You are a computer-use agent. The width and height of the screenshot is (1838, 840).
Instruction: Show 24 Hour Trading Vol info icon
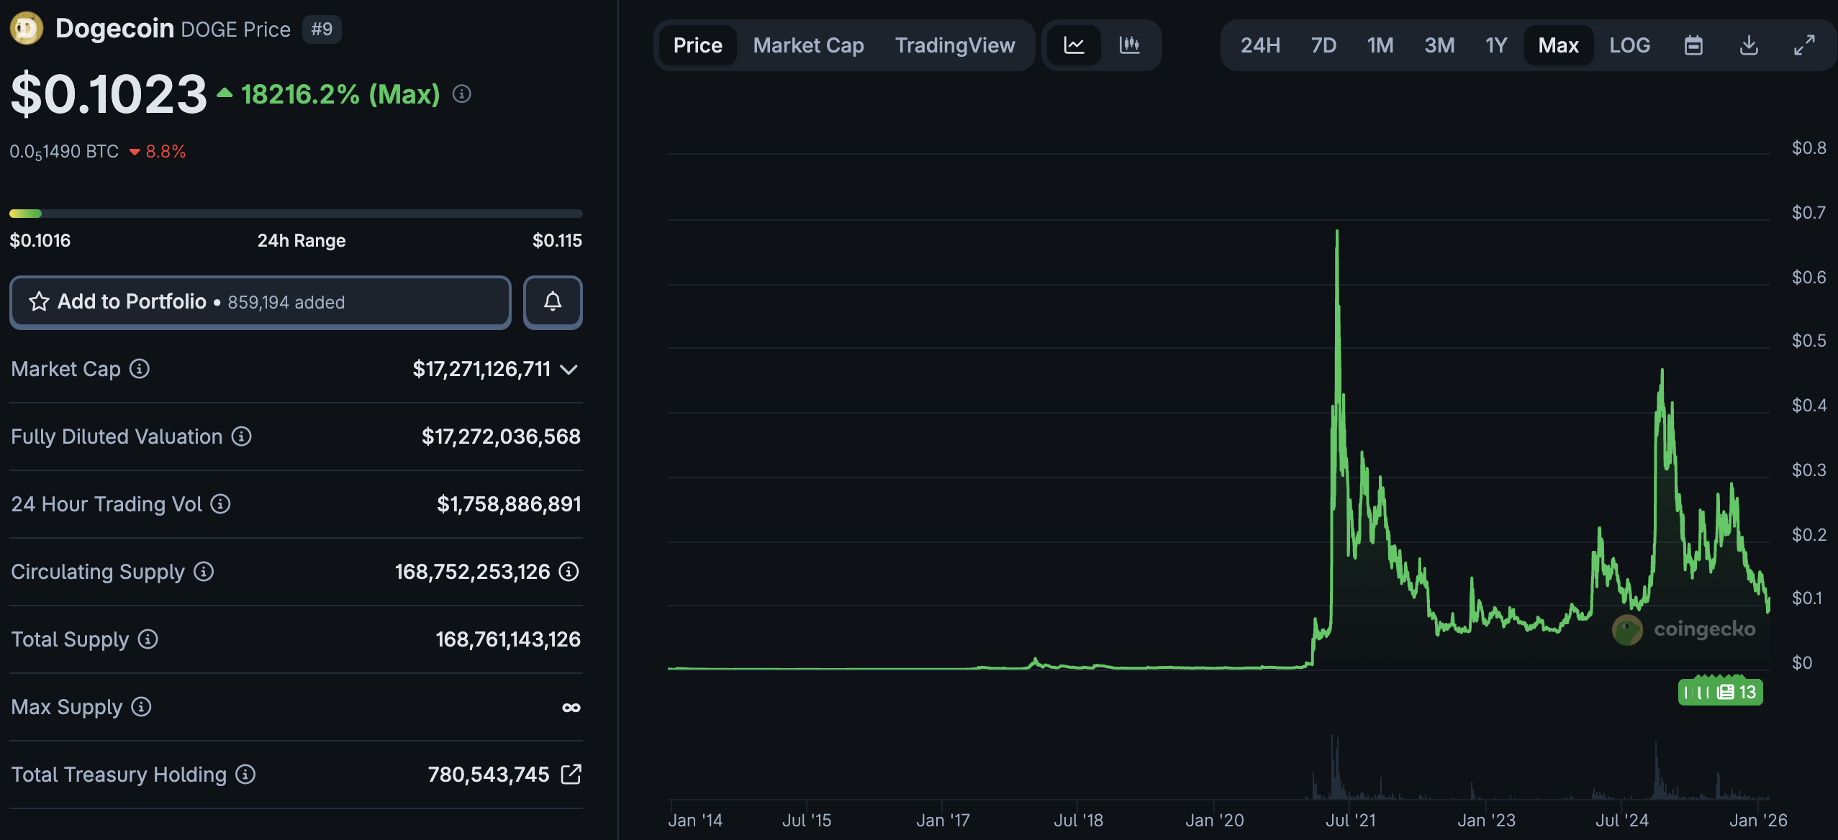221,504
